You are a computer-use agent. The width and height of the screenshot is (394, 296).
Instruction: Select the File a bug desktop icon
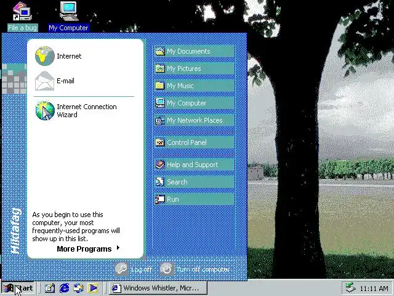(22, 11)
